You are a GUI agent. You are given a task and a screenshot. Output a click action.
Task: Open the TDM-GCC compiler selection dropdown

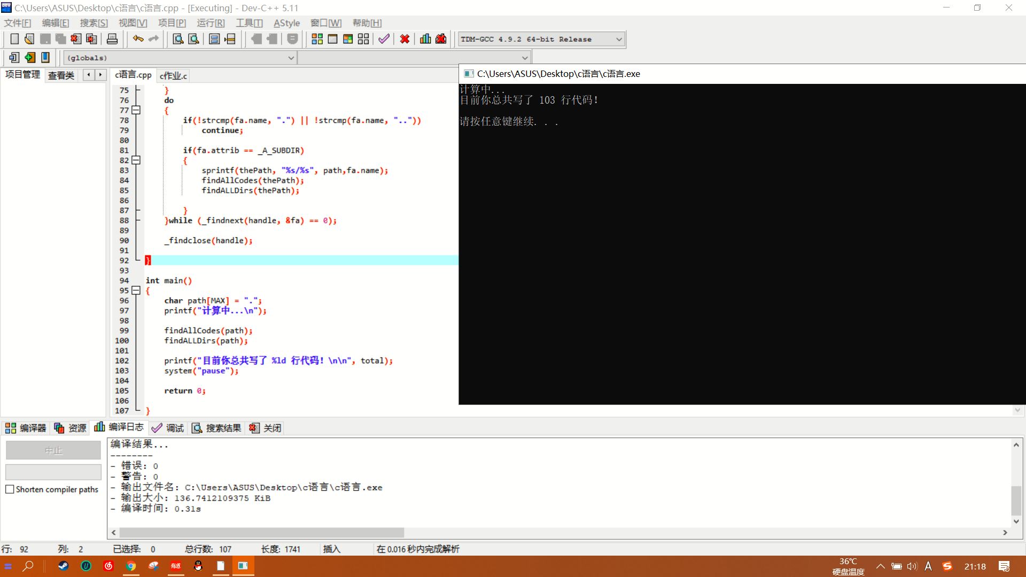click(x=619, y=39)
